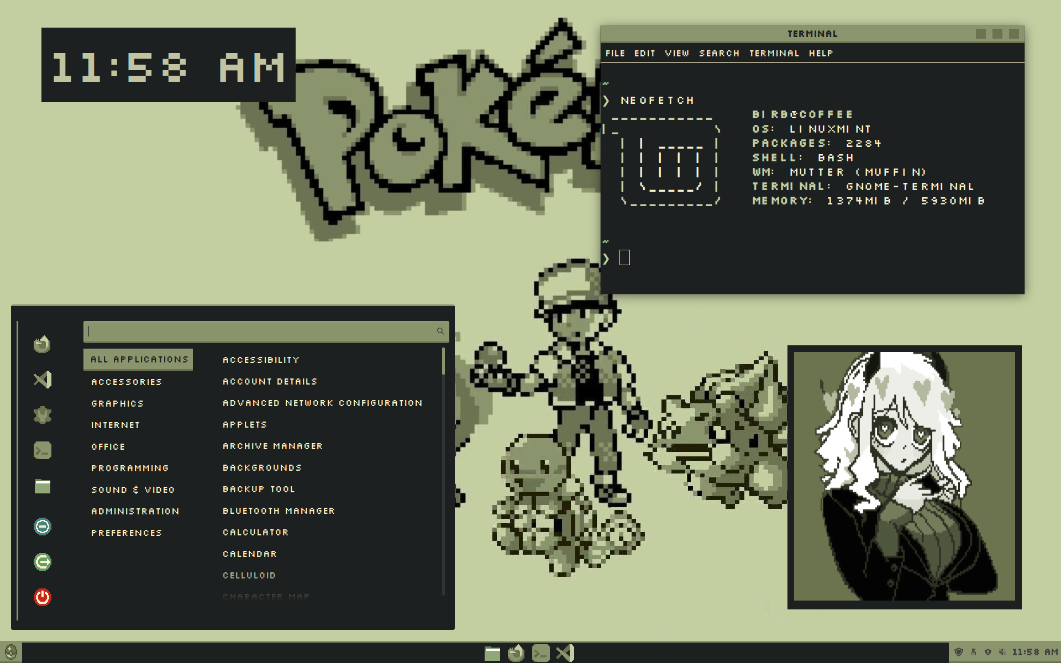Click the removable drives USB tray icon
1061x663 pixels.
click(x=974, y=652)
